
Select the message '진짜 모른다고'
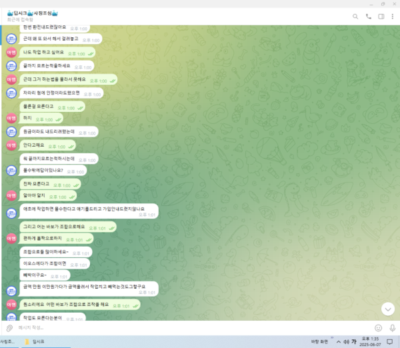tap(50, 184)
